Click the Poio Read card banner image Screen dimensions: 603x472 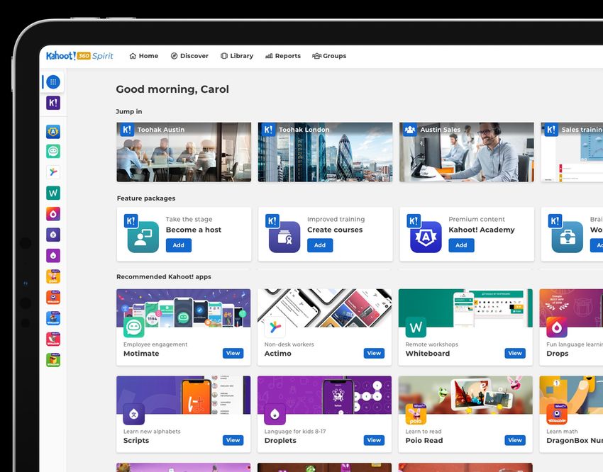465,395
